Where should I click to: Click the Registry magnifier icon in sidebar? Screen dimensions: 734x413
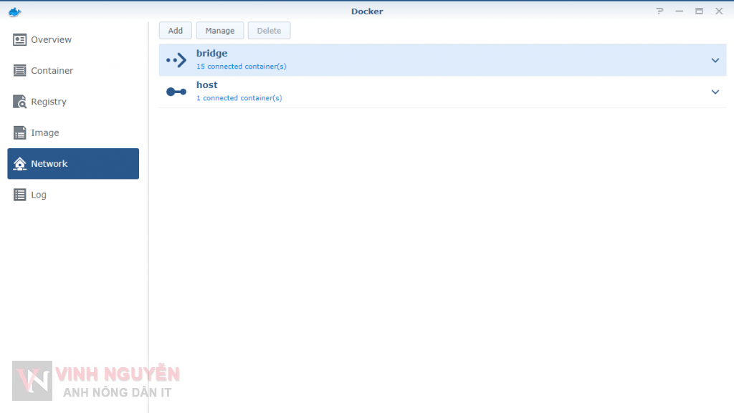pyautogui.click(x=20, y=102)
